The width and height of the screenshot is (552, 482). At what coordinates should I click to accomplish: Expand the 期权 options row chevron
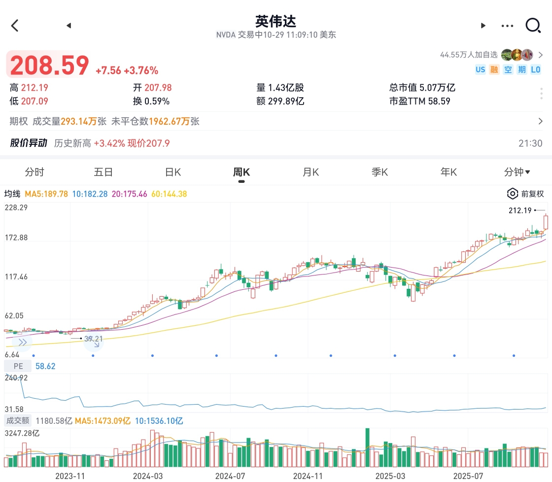click(540, 121)
